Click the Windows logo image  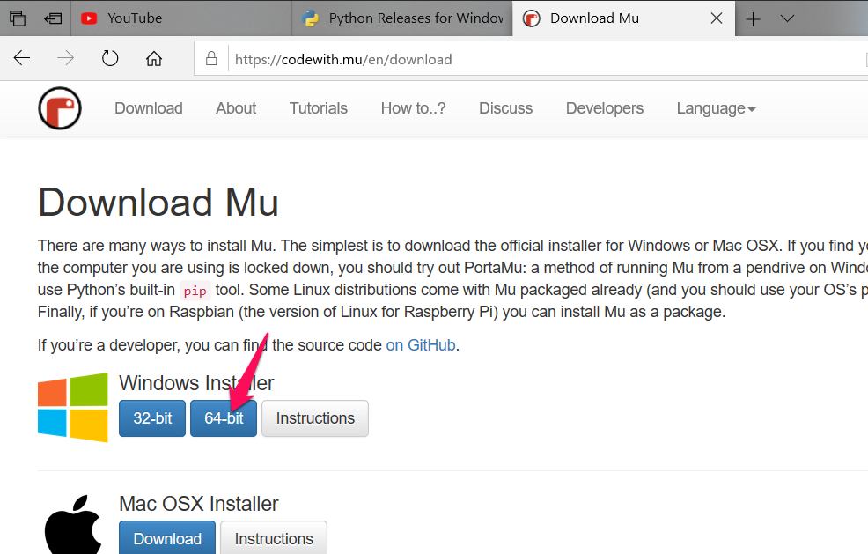[x=72, y=407]
